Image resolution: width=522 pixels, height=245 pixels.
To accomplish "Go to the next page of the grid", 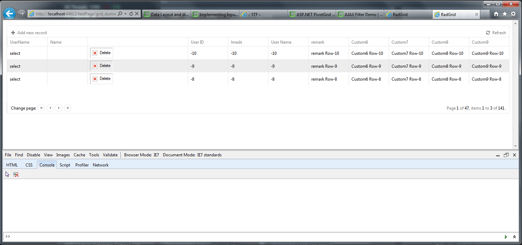I will [x=59, y=108].
